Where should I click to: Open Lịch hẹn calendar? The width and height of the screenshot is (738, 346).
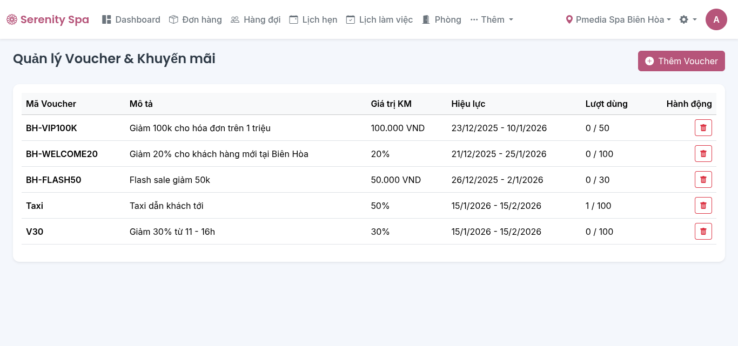pyautogui.click(x=313, y=19)
